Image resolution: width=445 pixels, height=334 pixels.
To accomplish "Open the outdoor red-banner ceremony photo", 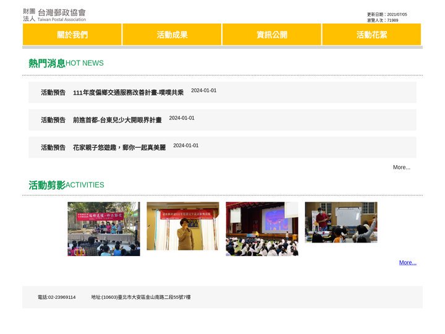I will (x=104, y=229).
